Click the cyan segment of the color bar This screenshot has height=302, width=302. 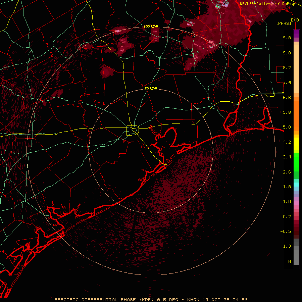[x=296, y=185]
